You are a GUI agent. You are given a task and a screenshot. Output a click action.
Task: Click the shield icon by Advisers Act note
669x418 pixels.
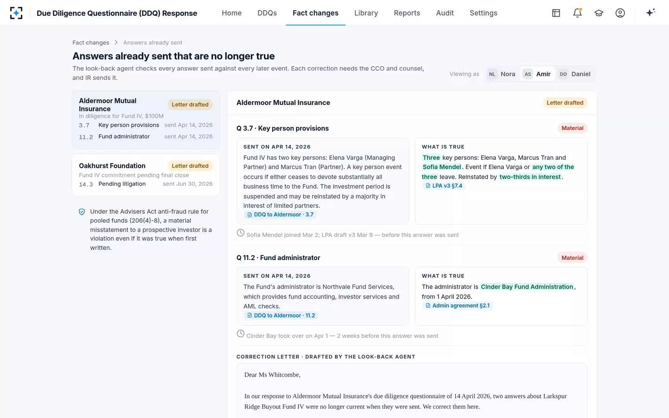pyautogui.click(x=82, y=212)
